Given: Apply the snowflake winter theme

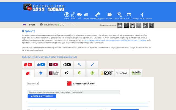Looking at the screenshot, I should [x=120, y=25].
